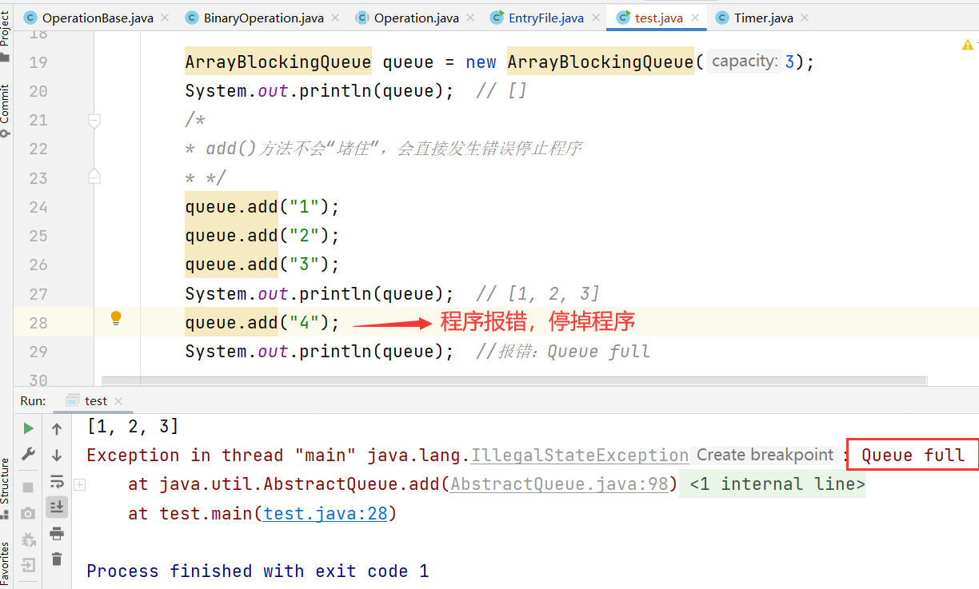The height and width of the screenshot is (589, 979).
Task: Clear console output using the trash icon
Action: (x=57, y=559)
